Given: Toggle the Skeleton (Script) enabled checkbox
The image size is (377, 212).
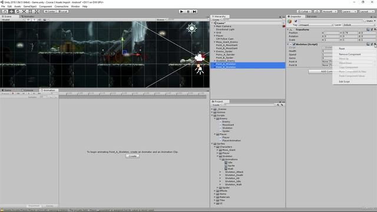Looking at the screenshot, I should coord(294,44).
